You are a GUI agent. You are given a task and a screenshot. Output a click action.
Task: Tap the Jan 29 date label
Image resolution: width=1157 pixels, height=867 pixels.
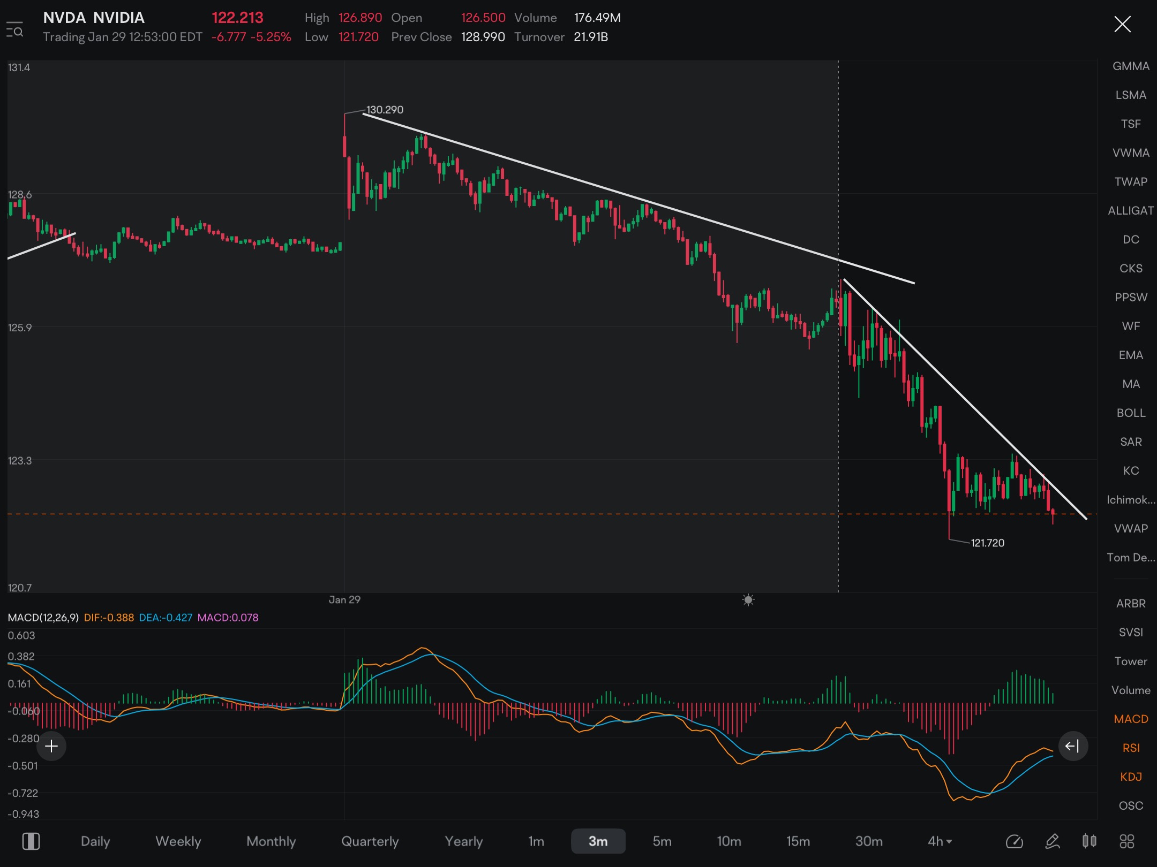[344, 600]
